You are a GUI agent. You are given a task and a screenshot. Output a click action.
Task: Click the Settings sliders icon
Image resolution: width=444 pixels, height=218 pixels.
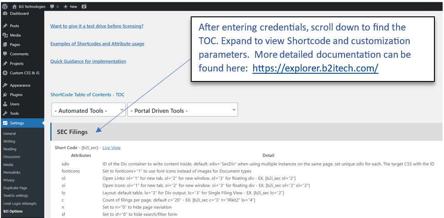coord(5,123)
